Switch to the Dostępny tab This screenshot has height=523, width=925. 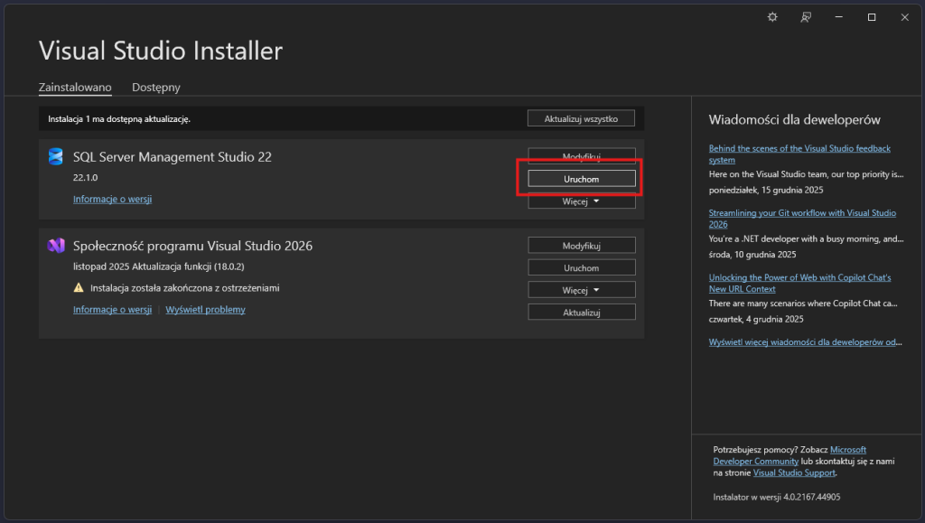tap(156, 88)
